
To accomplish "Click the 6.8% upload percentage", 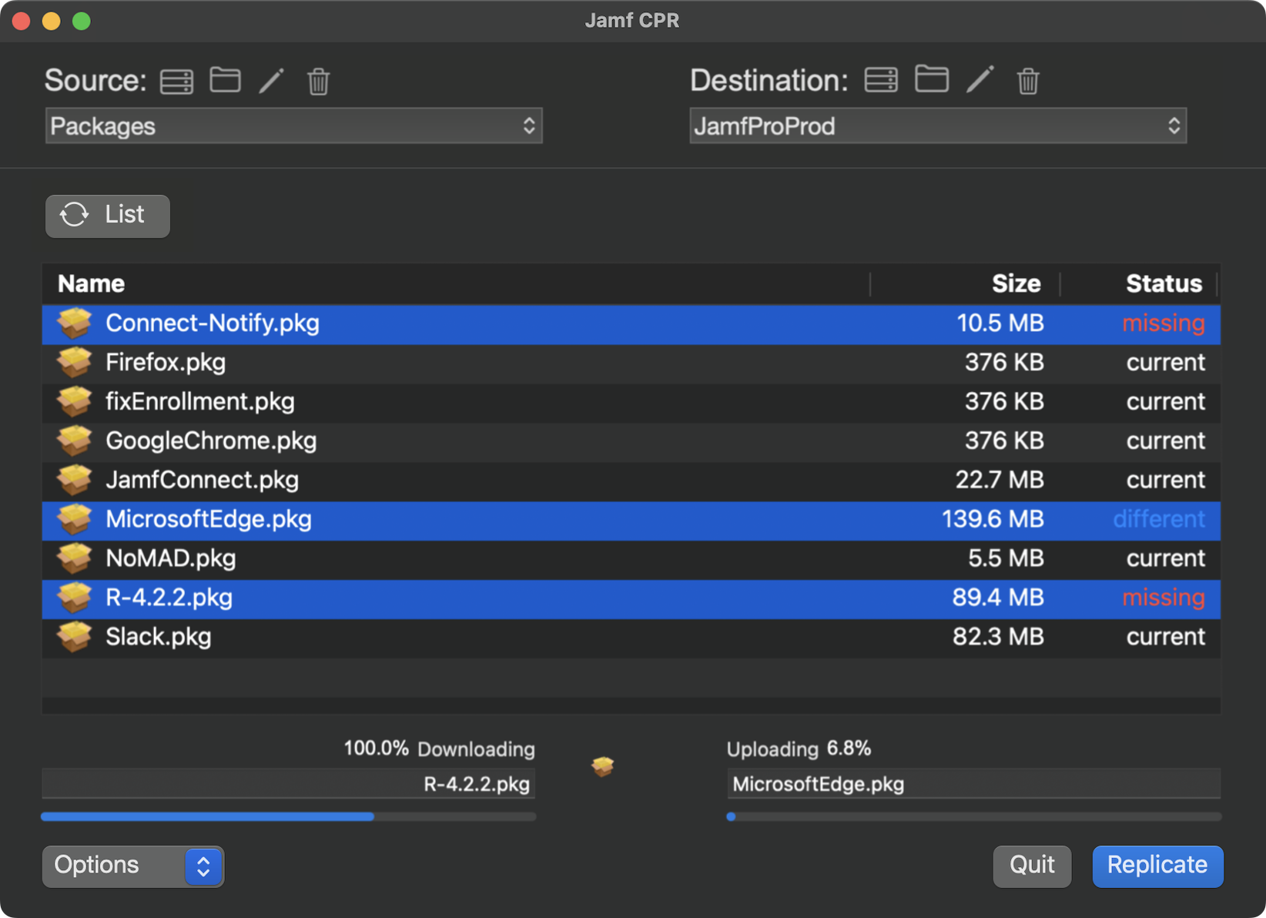I will pyautogui.click(x=849, y=749).
